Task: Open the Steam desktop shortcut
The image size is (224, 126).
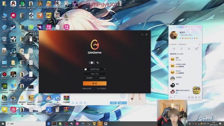Action: click(13, 28)
